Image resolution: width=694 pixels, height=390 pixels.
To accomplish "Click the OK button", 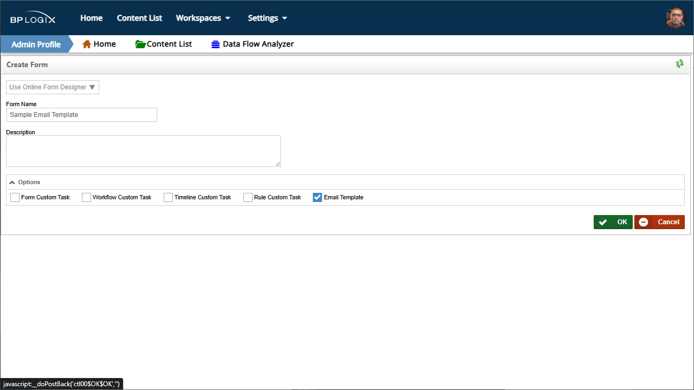I will (613, 222).
